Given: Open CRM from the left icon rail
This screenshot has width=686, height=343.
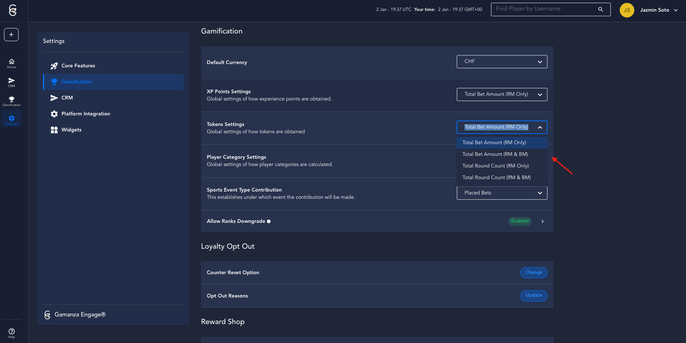Looking at the screenshot, I should (11, 82).
